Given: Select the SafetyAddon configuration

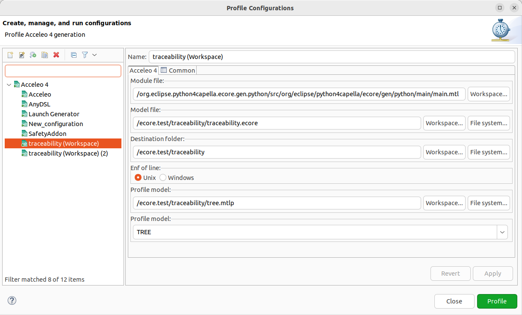Looking at the screenshot, I should (47, 133).
